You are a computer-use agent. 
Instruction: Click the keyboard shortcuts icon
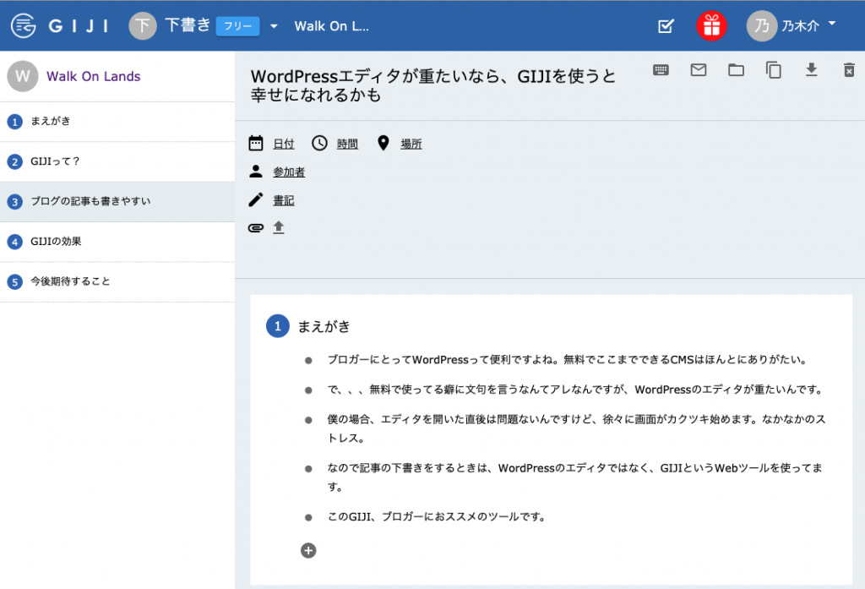point(661,69)
